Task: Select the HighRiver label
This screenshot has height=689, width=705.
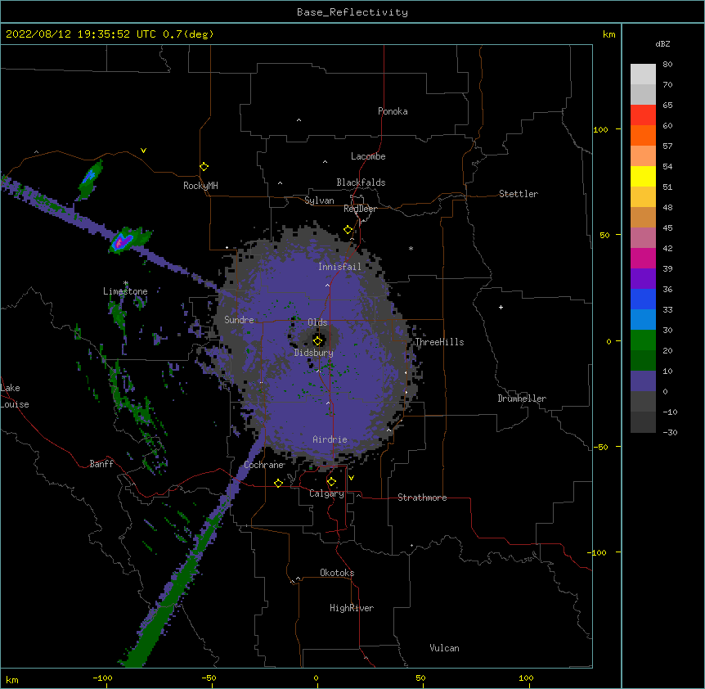Action: [x=352, y=608]
